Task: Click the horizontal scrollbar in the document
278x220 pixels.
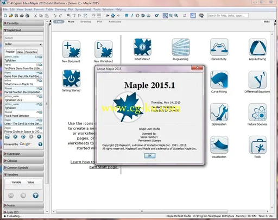Action: tap(142, 211)
